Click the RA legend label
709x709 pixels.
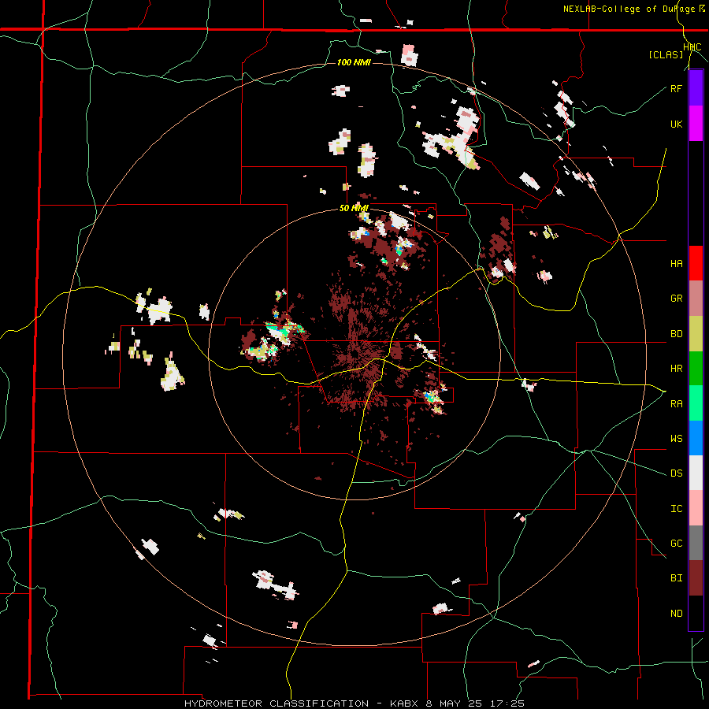[x=676, y=404]
